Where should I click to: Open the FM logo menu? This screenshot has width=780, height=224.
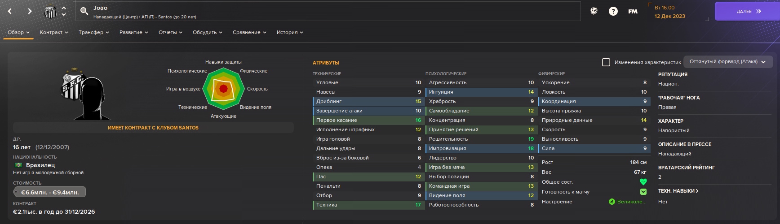pos(633,11)
